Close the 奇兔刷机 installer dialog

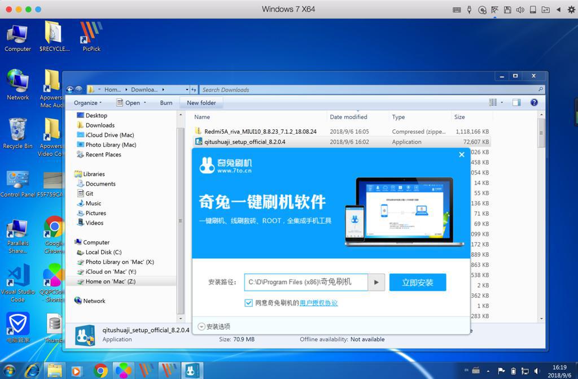(x=462, y=155)
